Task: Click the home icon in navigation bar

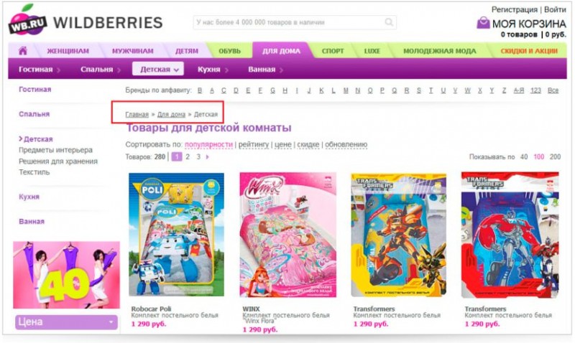Action: click(23, 50)
